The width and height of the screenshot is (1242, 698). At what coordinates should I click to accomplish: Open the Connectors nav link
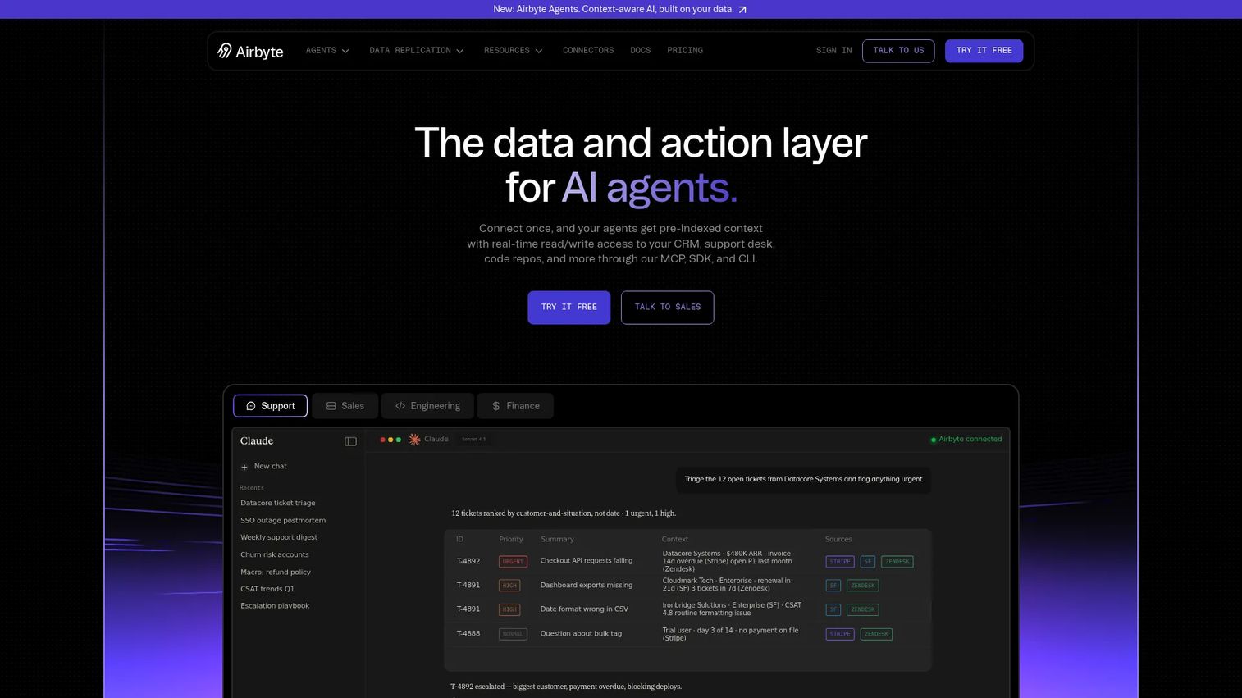point(588,51)
